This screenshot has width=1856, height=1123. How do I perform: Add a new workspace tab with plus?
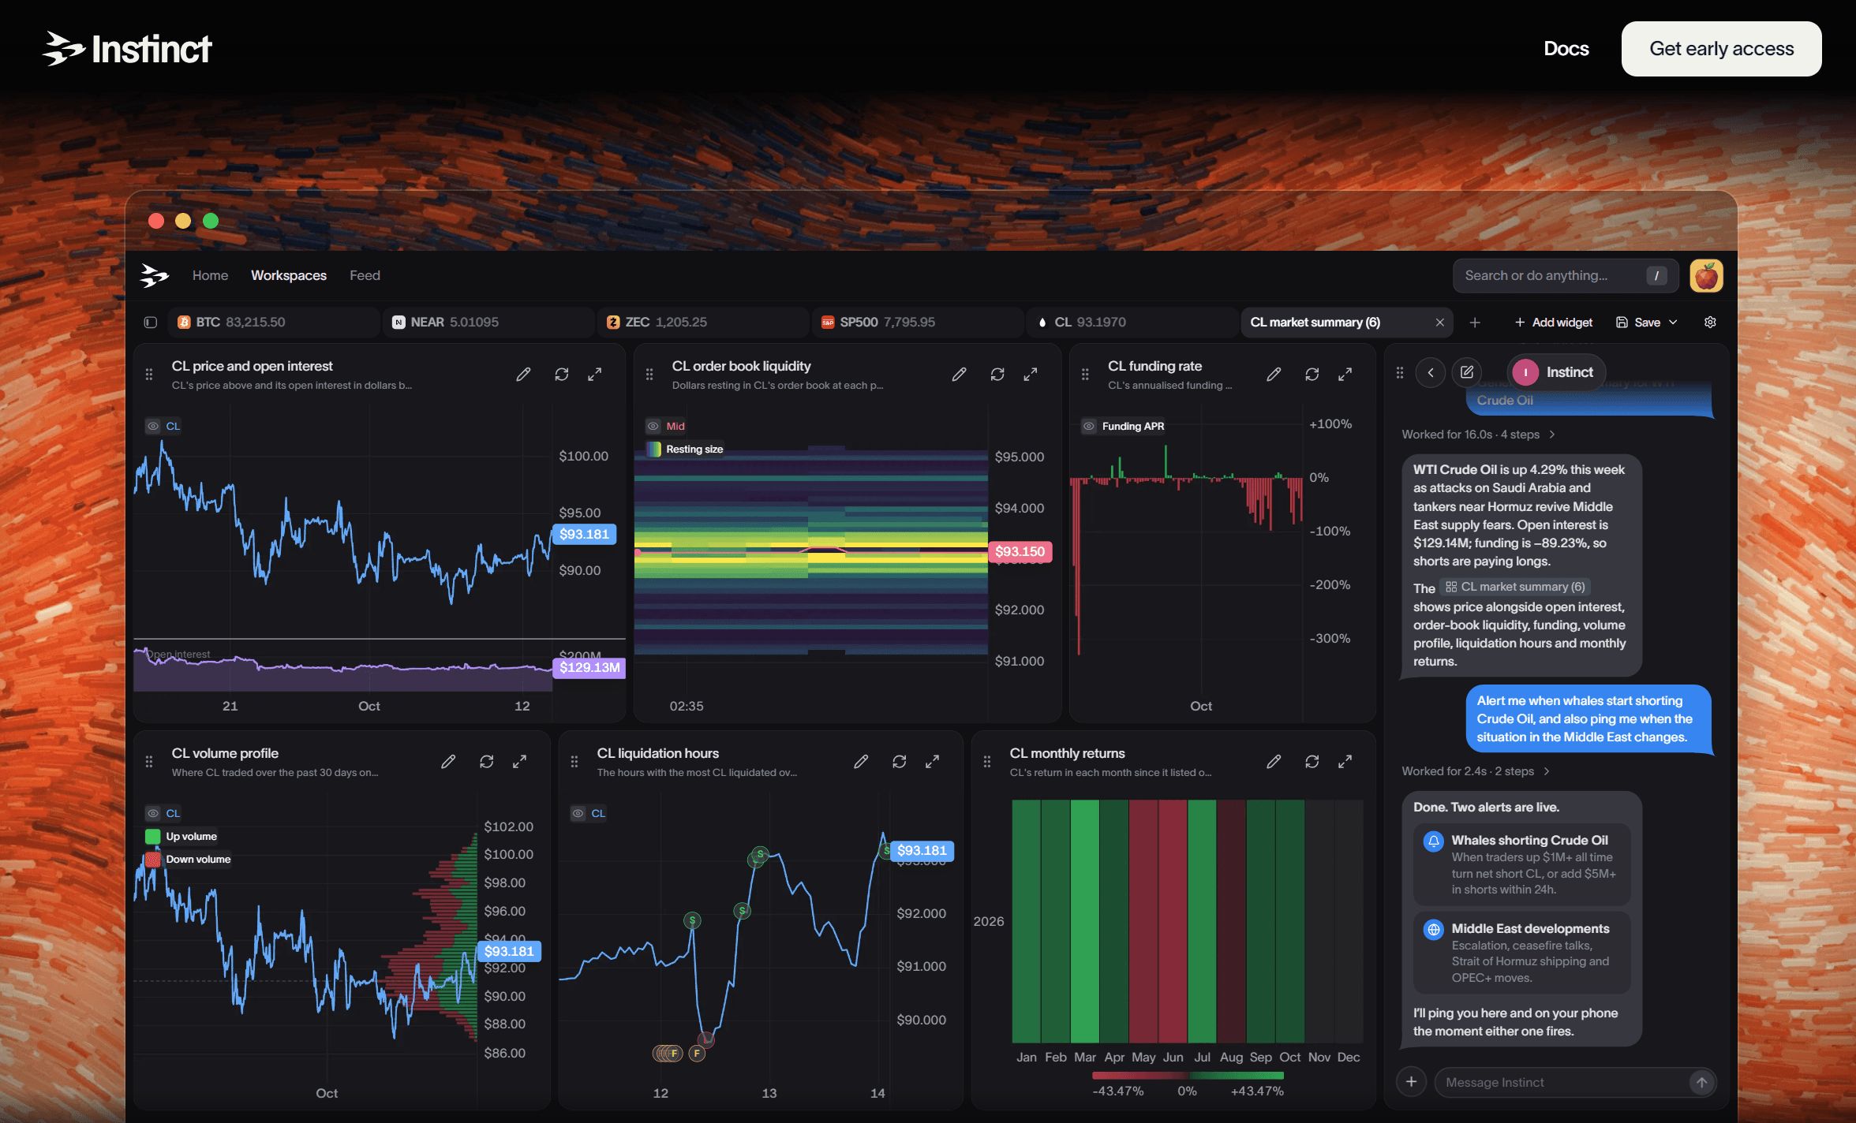pyautogui.click(x=1475, y=322)
